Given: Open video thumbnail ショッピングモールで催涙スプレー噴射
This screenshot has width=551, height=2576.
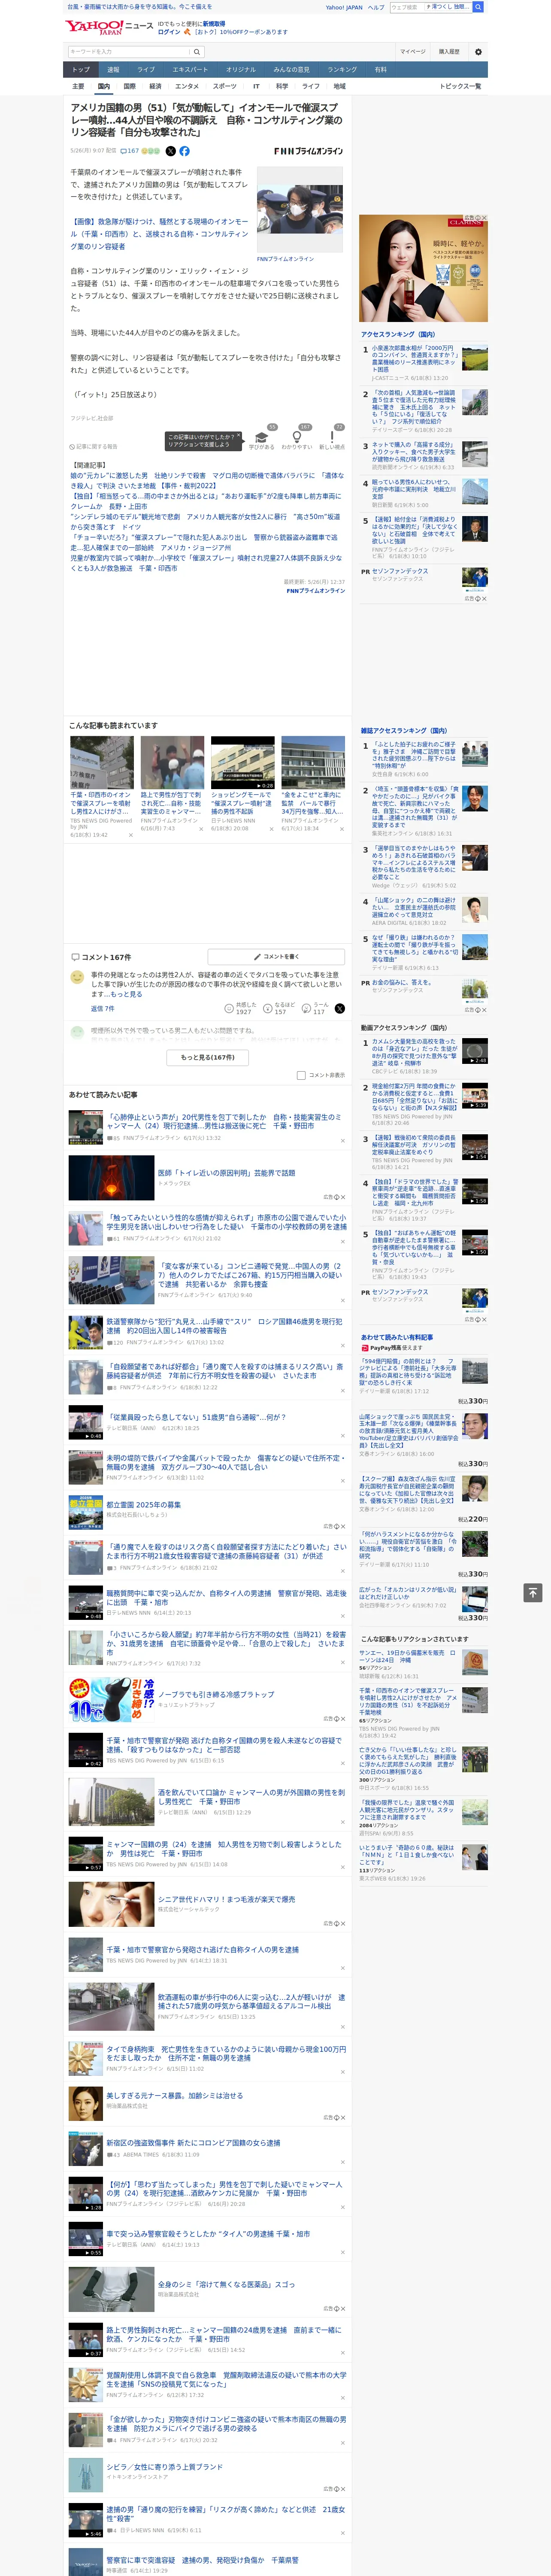Looking at the screenshot, I should (x=242, y=763).
